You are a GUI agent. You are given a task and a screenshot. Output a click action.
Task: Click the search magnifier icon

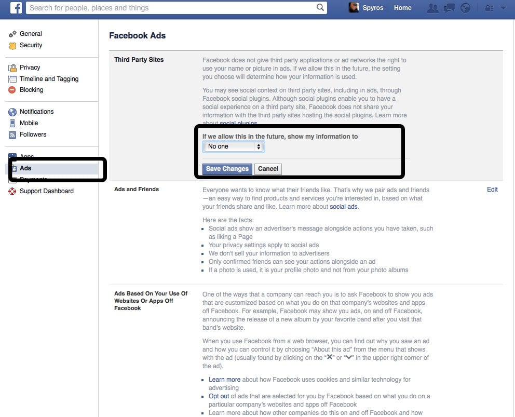320,8
